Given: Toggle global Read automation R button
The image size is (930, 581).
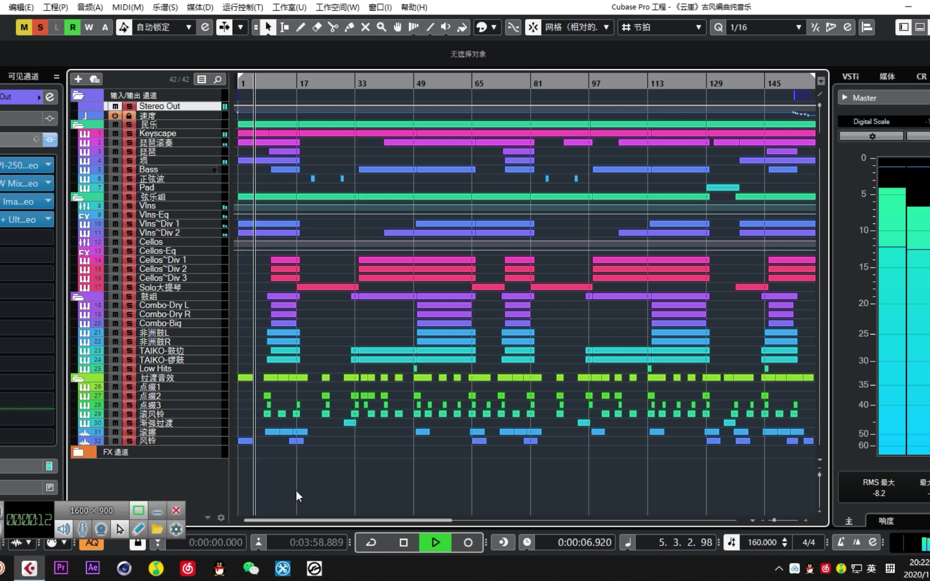Looking at the screenshot, I should 73,27.
